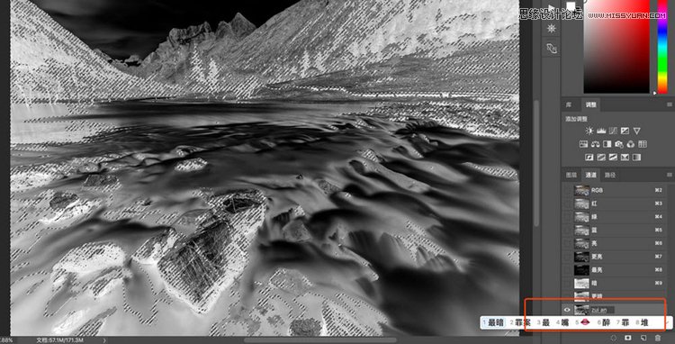Add a Vibrance adjustment
The image size is (675, 344).
(x=636, y=131)
